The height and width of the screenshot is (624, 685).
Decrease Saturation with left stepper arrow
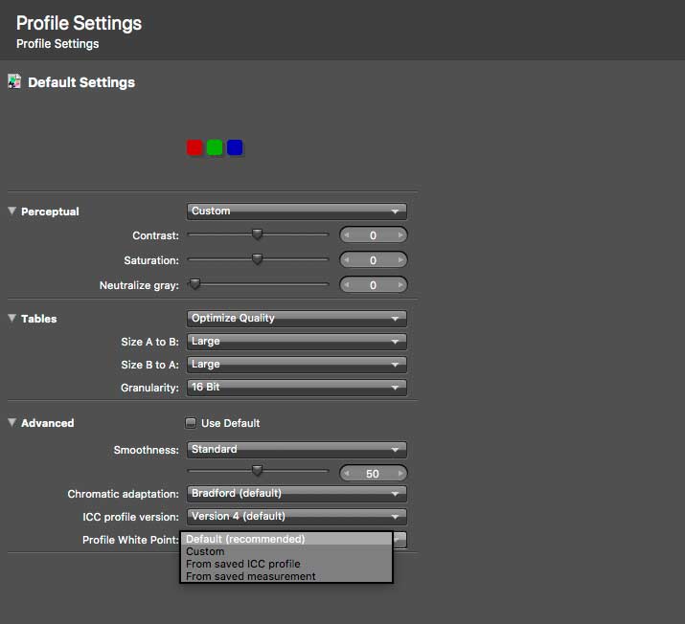[347, 260]
